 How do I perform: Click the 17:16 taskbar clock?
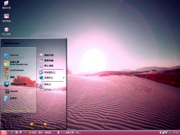tap(175, 132)
